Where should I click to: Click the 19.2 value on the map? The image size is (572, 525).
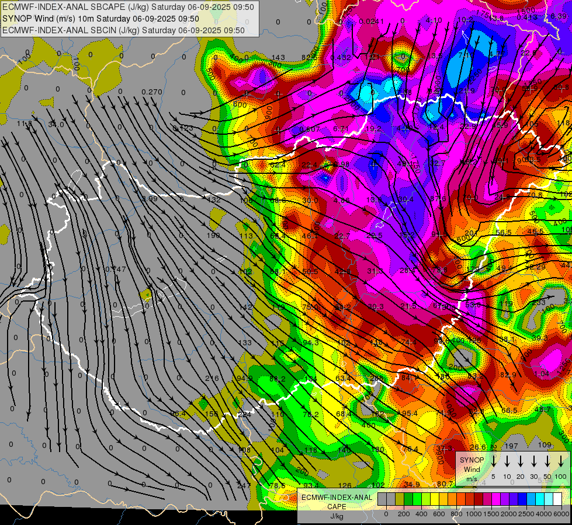coord(374,128)
